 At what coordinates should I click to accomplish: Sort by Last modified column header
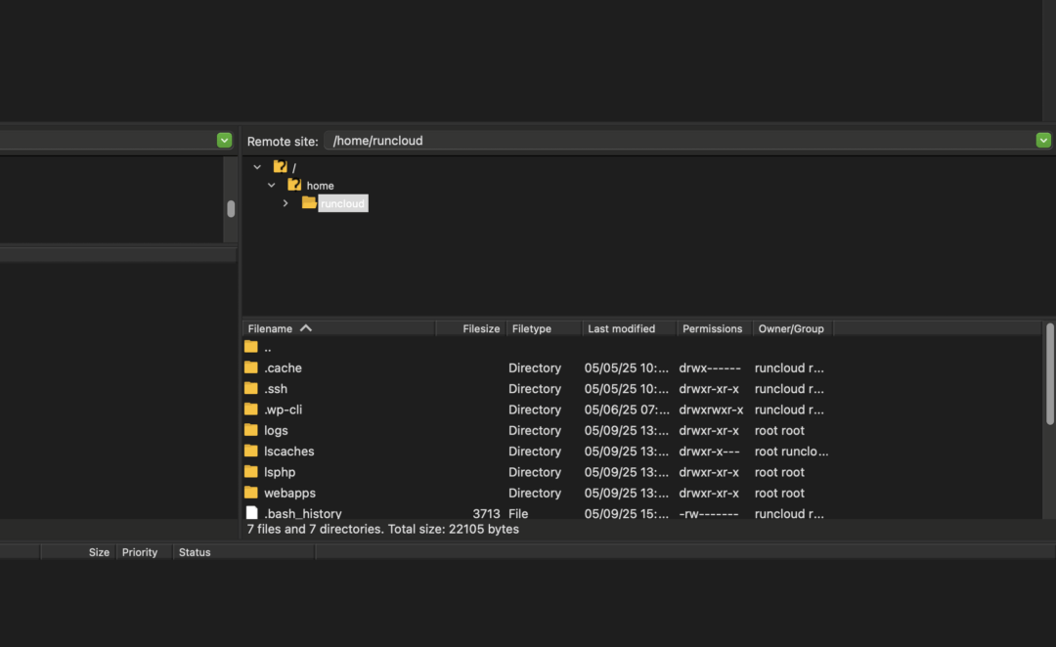629,328
